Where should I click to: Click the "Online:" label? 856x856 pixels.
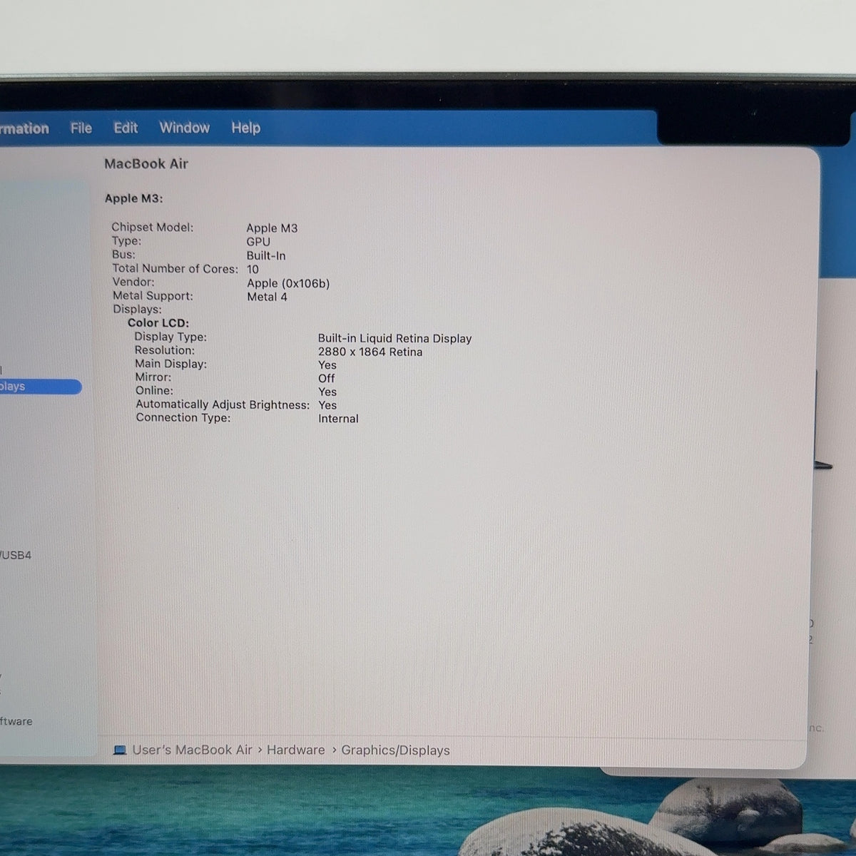155,391
